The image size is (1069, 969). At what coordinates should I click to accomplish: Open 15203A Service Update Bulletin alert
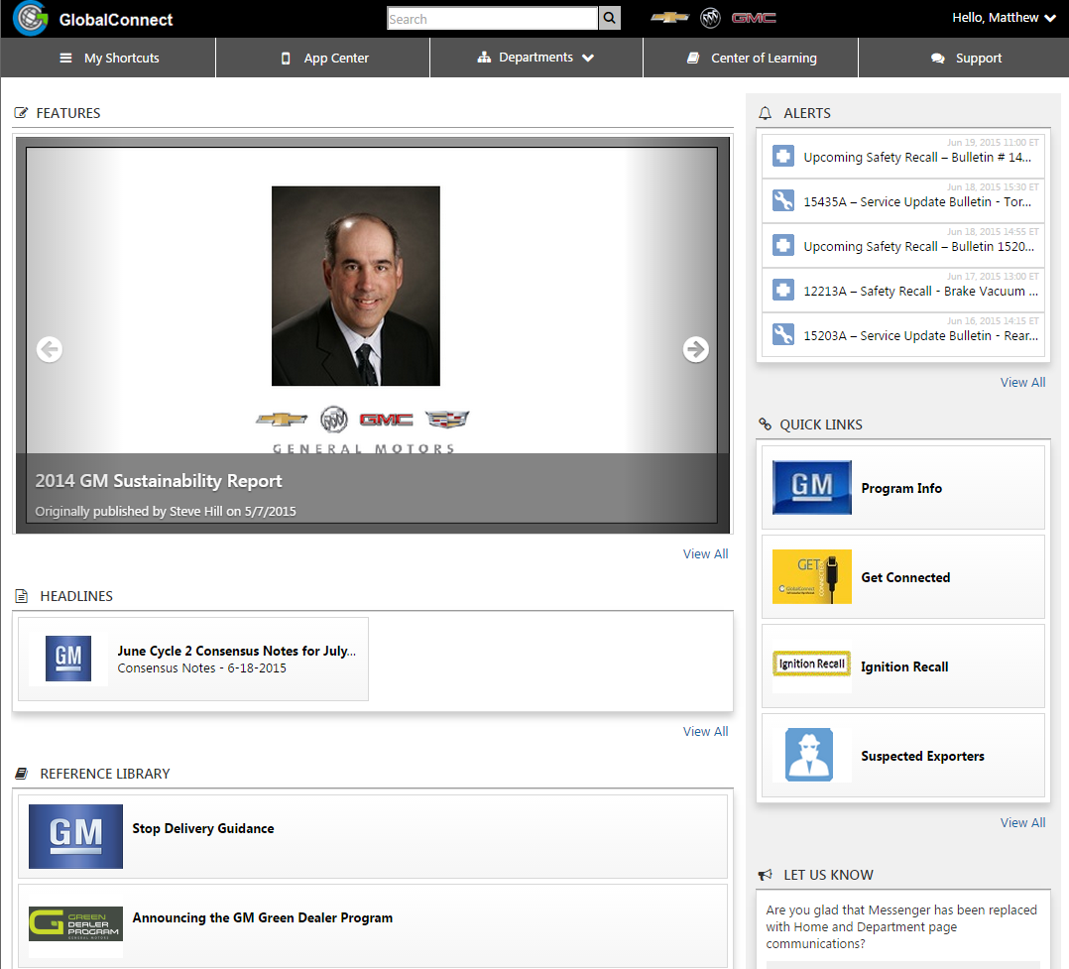click(902, 335)
